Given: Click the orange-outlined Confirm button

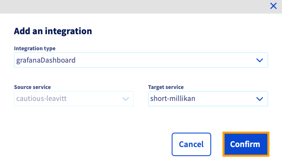Looking at the screenshot, I should click(246, 144).
